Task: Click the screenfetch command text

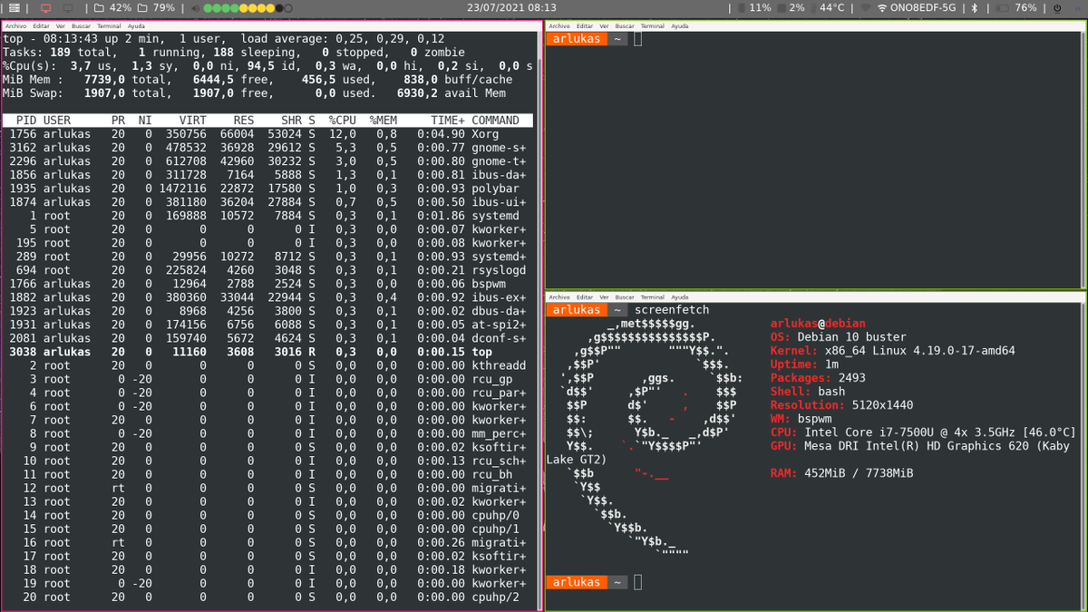Action: [x=672, y=310]
